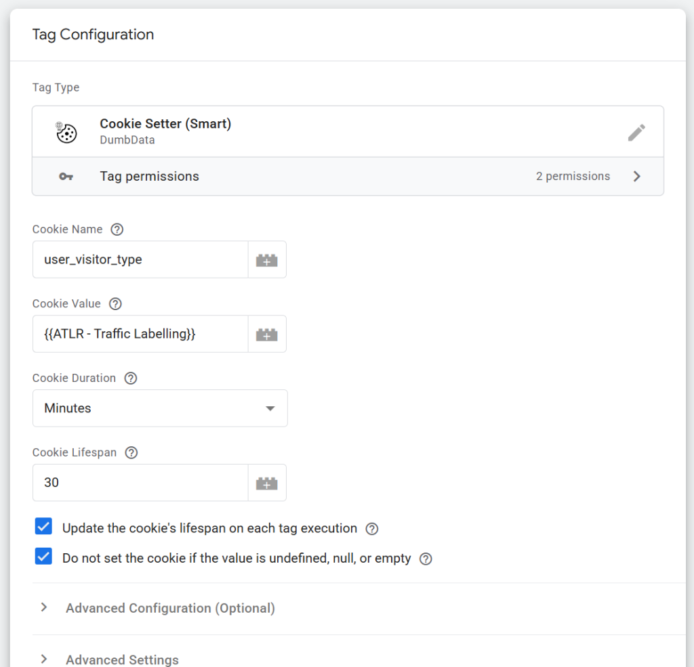Click the pencil edit icon for tag type
The image size is (694, 667).
636,132
